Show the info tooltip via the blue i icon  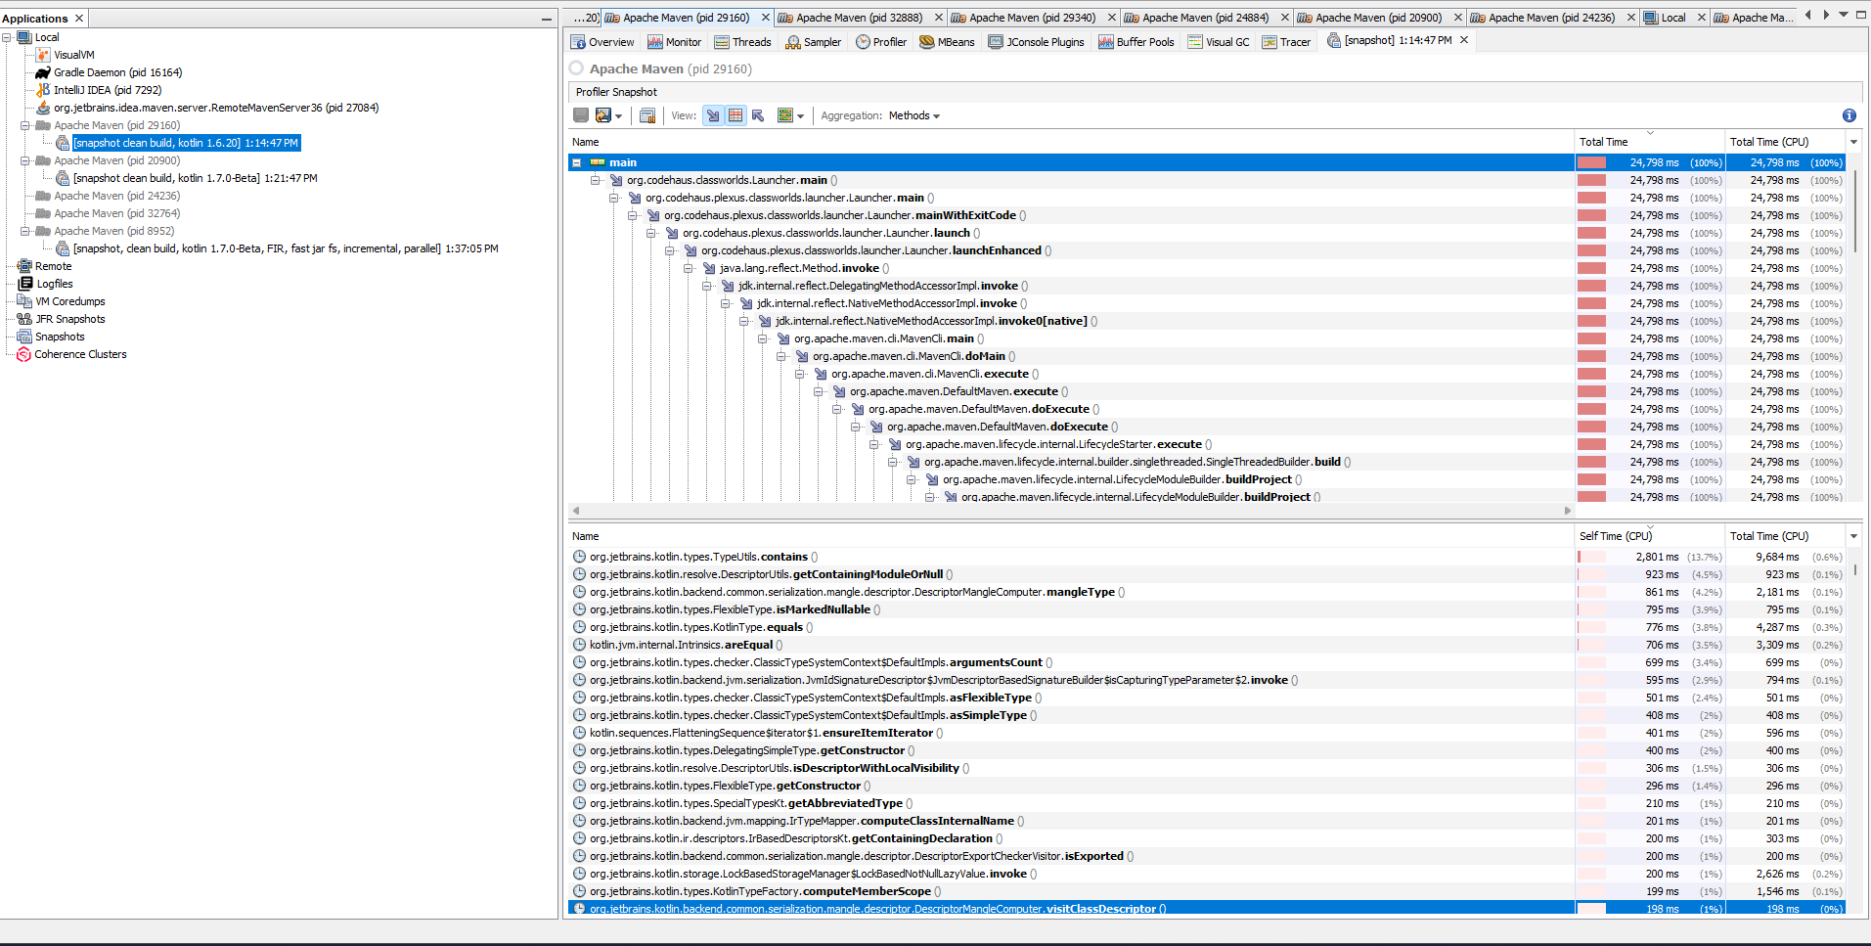[x=1849, y=115]
